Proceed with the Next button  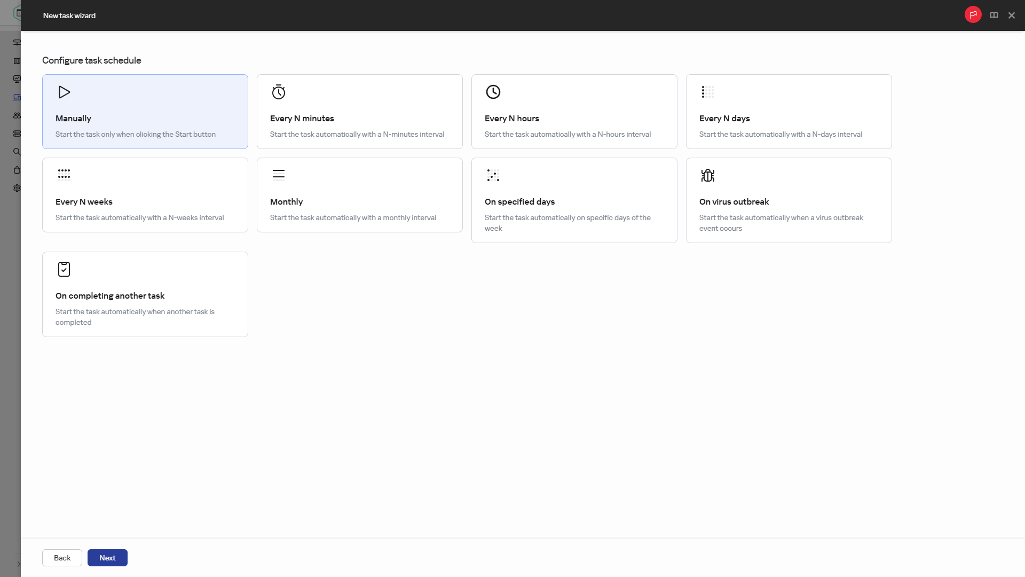coord(107,558)
